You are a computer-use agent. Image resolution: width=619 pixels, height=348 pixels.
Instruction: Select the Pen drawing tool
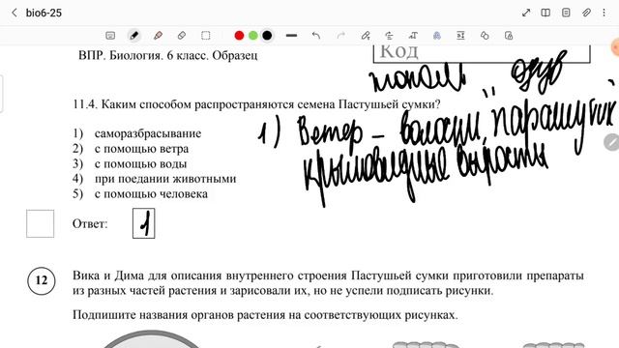(x=134, y=36)
